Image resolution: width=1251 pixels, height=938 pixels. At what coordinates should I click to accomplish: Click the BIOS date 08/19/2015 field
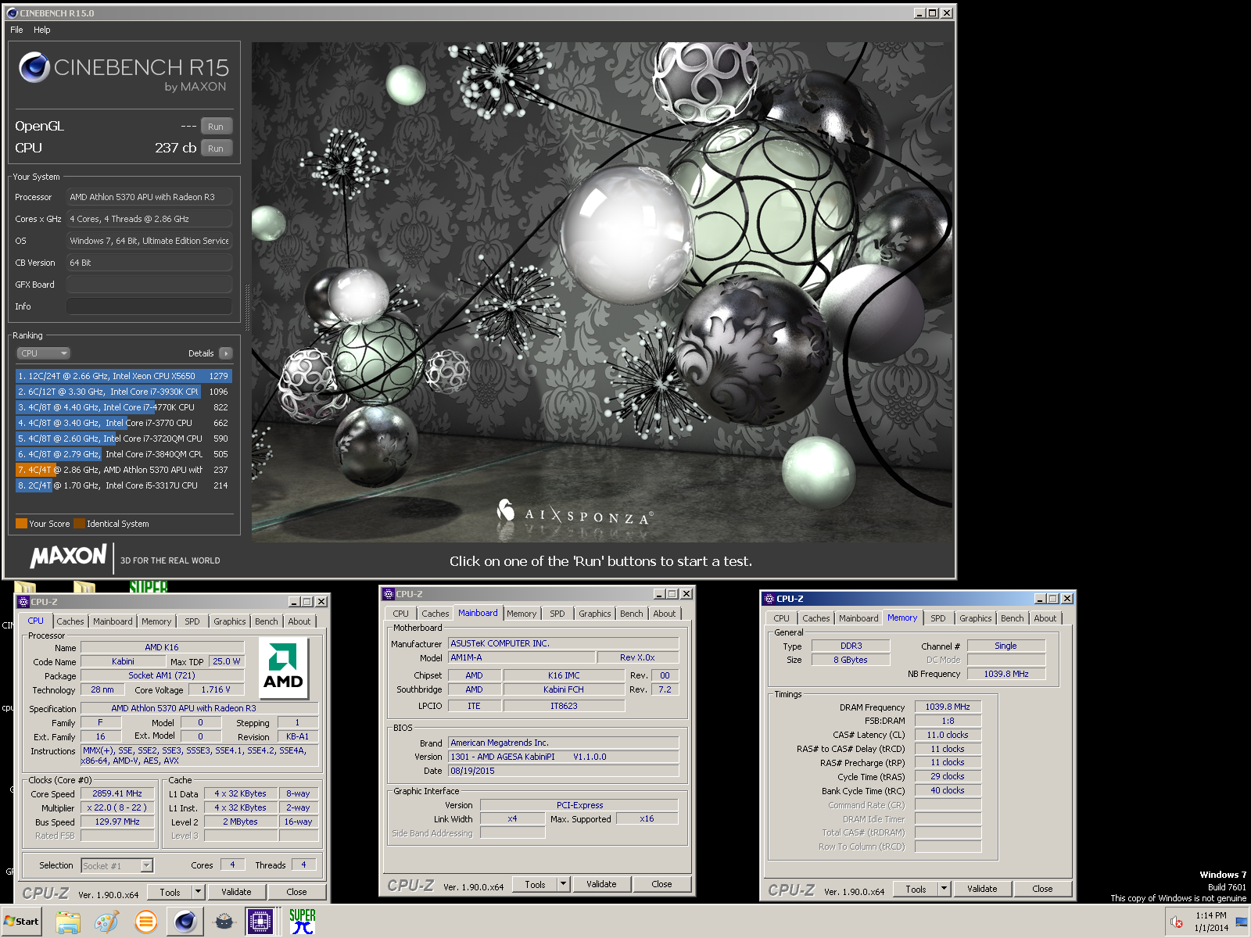(563, 771)
